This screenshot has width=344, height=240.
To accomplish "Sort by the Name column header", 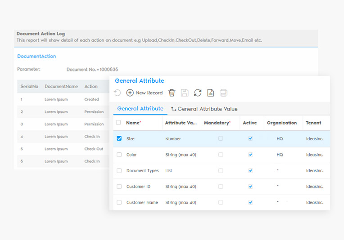I will [x=133, y=123].
